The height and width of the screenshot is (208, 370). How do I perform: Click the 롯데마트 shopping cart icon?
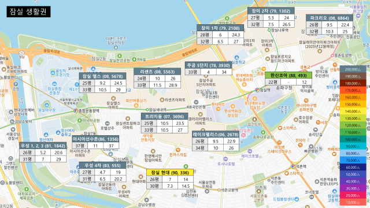[219, 109]
